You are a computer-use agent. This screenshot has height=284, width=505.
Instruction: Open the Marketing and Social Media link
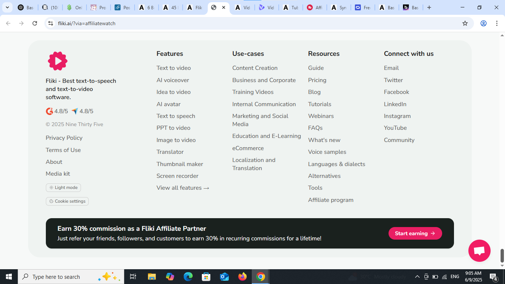260,120
